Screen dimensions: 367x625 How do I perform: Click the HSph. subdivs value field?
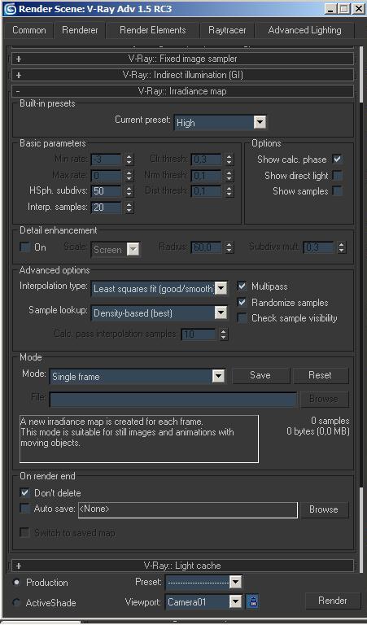107,191
